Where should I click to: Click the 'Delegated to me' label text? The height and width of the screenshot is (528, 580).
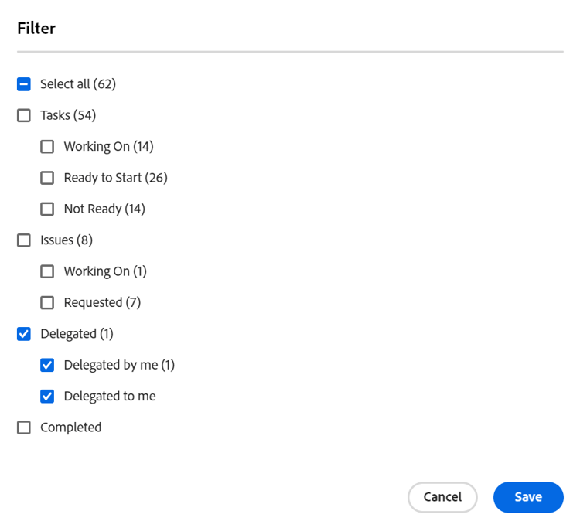(x=110, y=396)
